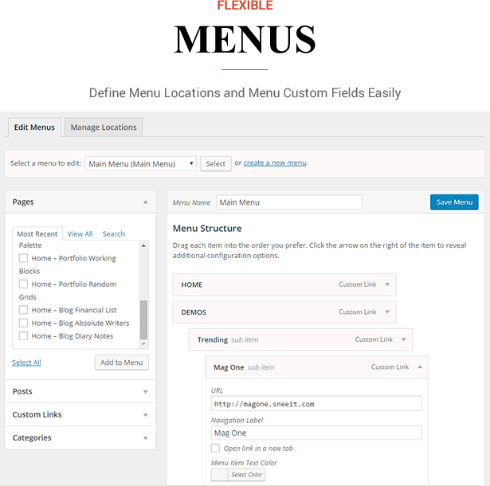Click the Menu Item Text Color swatch
The image size is (490, 486).
220,474
